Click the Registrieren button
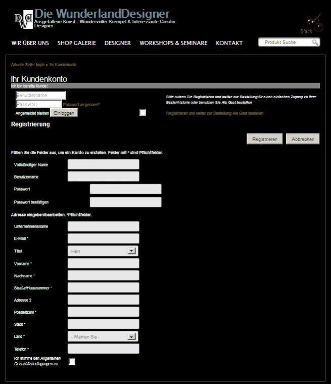 click(264, 139)
